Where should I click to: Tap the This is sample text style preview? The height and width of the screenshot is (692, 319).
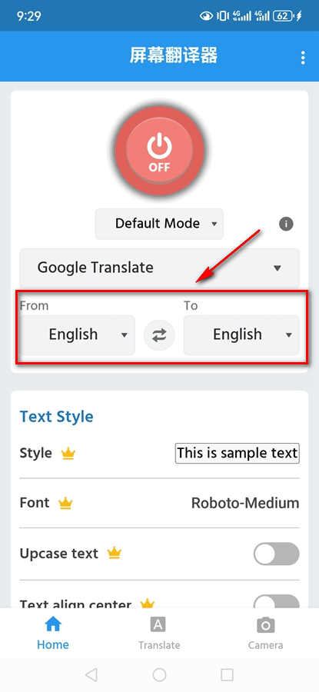click(238, 453)
